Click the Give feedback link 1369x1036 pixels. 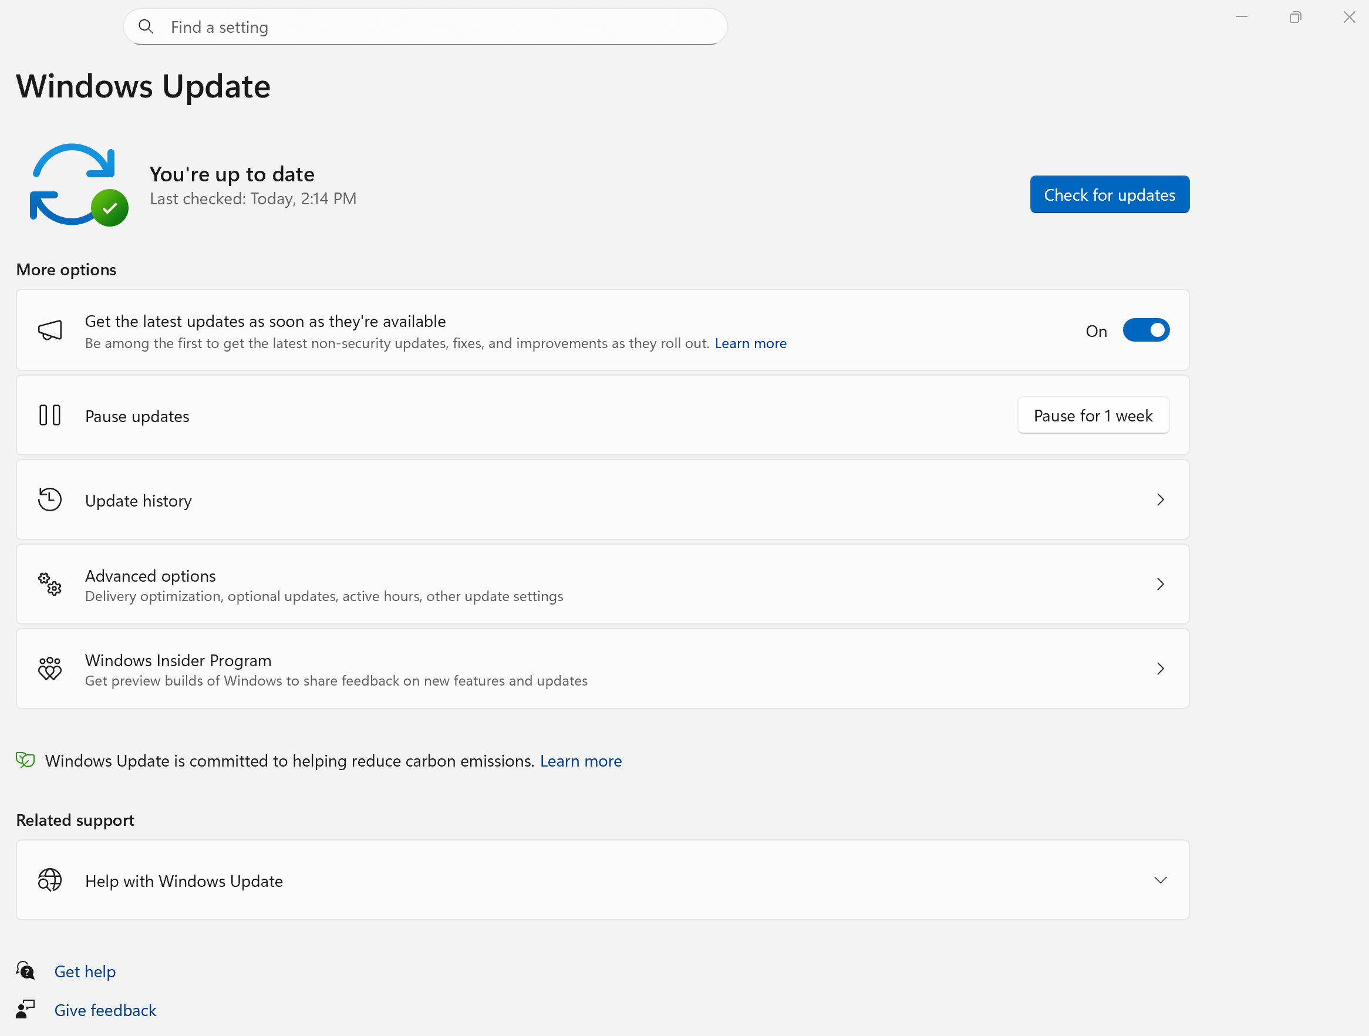(x=104, y=1010)
